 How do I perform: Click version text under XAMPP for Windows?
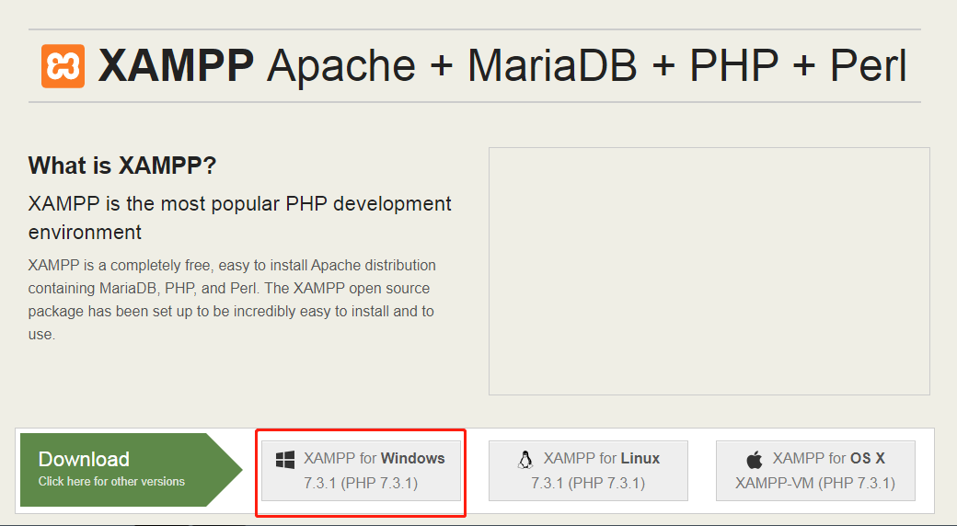(361, 483)
